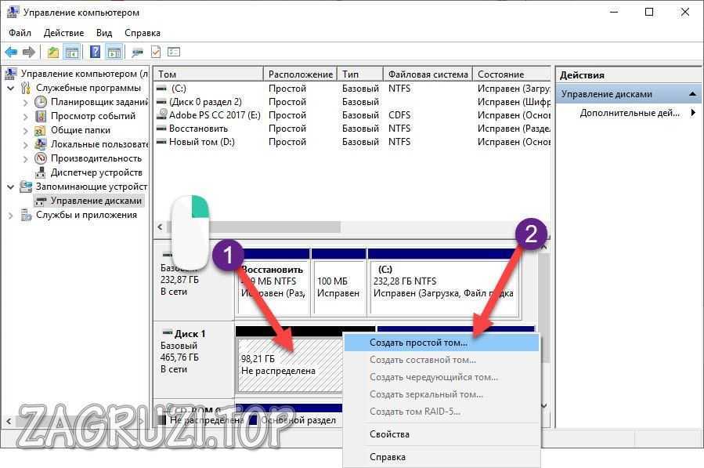Collapse the Запоминающие устройства node
This screenshot has height=468, width=704.
11,187
